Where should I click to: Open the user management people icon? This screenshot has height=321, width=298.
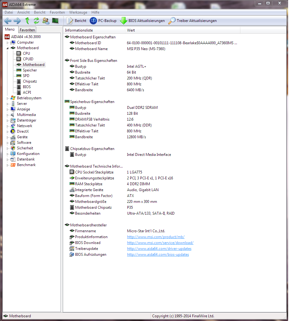point(46,21)
